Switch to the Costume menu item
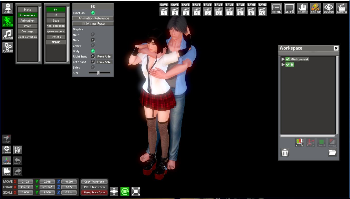 (x=27, y=31)
